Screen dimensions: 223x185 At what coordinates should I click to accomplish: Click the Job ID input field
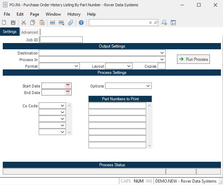click(x=61, y=40)
